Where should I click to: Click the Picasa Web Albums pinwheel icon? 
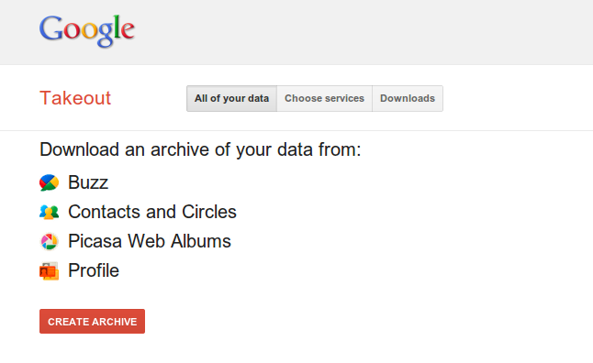[50, 241]
